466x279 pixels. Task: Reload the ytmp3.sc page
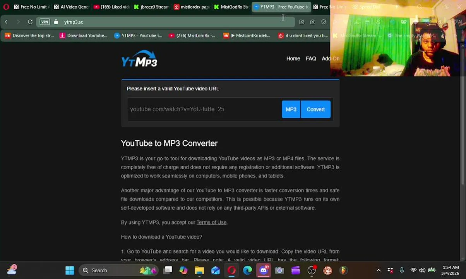point(30,22)
